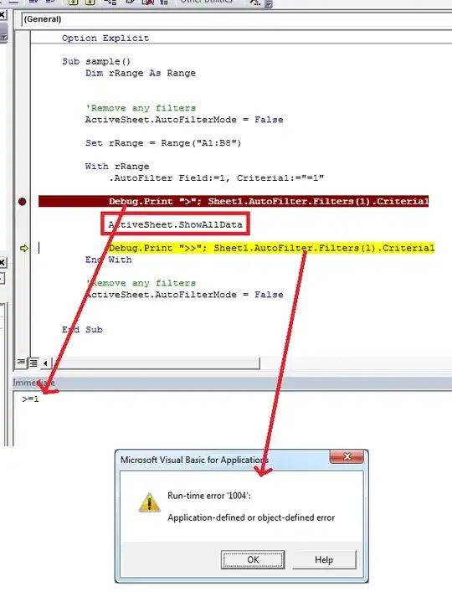Switch to Procedure View
This screenshot has width=452, height=592.
coord(21,363)
